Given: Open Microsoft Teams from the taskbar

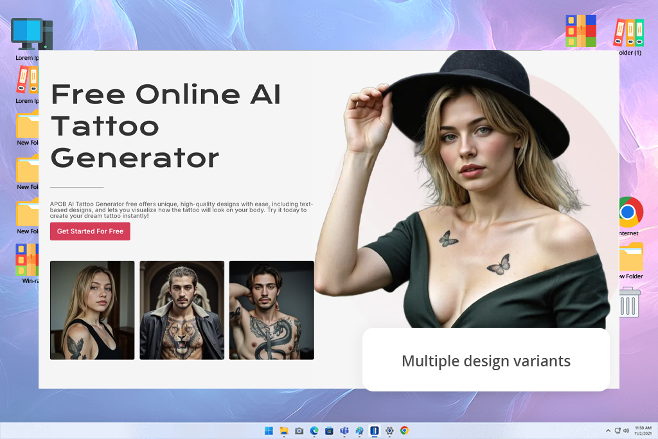Looking at the screenshot, I should coord(344,431).
